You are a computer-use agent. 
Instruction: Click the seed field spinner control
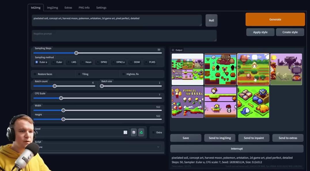click(125, 132)
